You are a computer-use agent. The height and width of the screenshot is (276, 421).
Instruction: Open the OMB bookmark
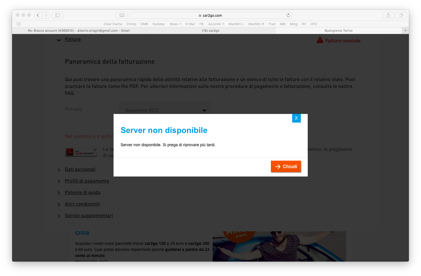click(144, 24)
